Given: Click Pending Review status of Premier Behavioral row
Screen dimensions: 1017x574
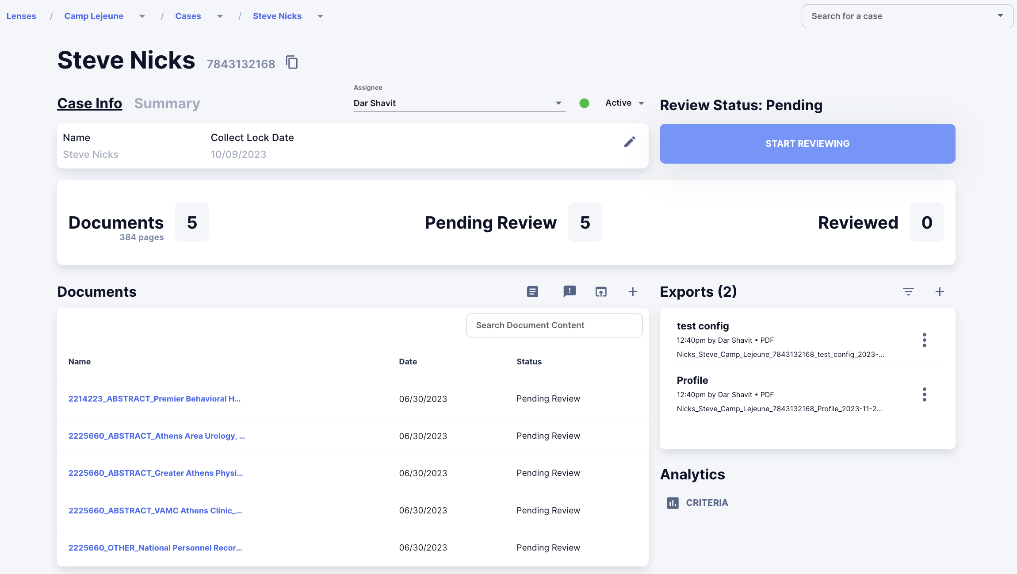Looking at the screenshot, I should 548,398.
